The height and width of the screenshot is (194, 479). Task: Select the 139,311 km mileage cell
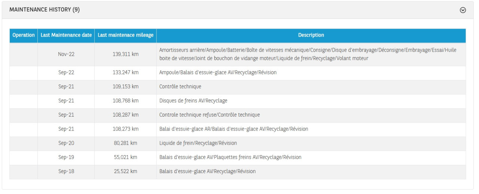pos(126,54)
